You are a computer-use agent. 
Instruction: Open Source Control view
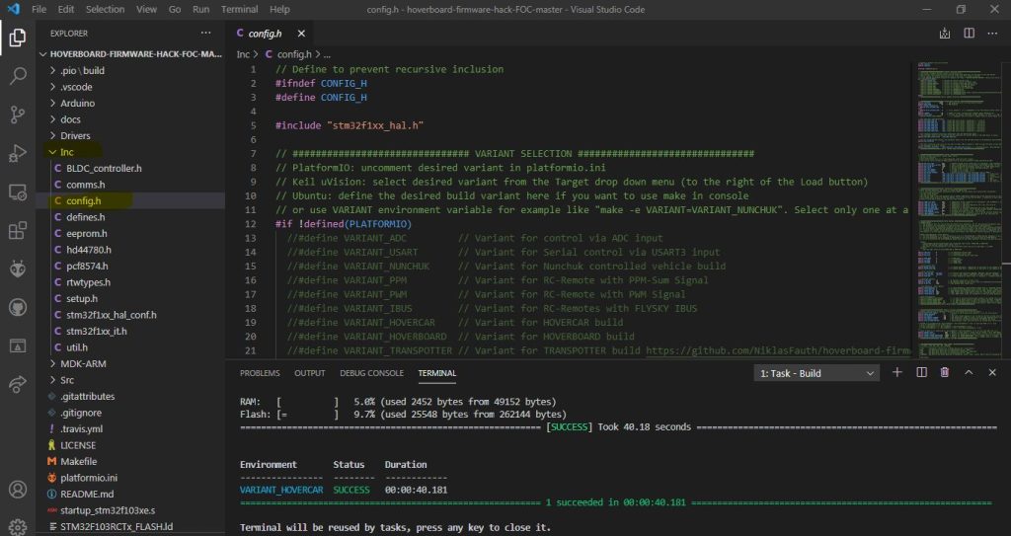(18, 115)
